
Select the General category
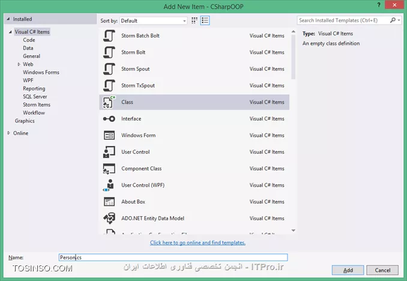[31, 56]
